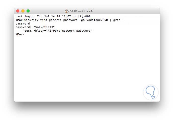This screenshot has width=174, height=122.
Task: Click the Solvetic watermark logo
Action: pyautogui.click(x=151, y=92)
